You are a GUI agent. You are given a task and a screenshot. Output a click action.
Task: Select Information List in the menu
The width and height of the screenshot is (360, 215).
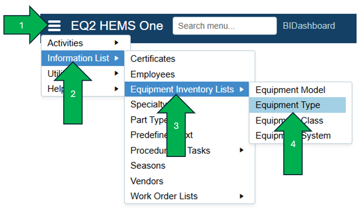(x=79, y=59)
